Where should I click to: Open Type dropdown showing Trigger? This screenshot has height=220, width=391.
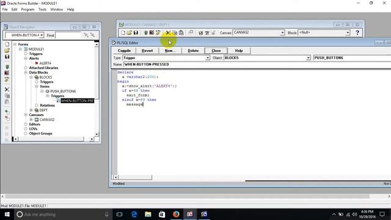click(x=208, y=58)
